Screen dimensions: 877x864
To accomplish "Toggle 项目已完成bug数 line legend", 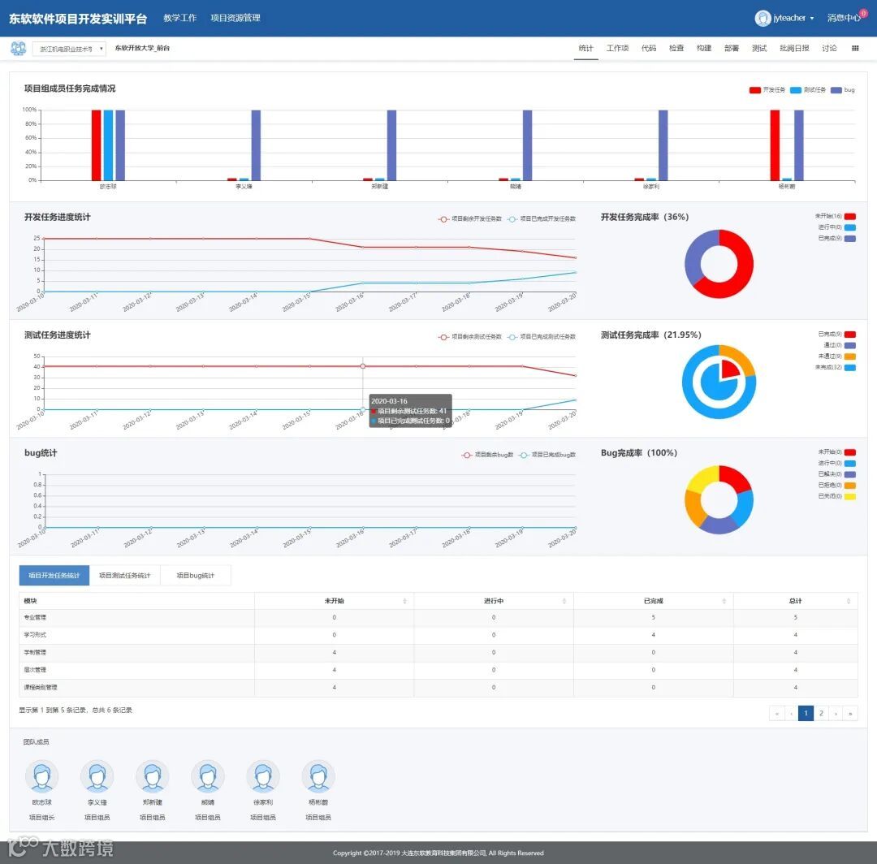I will tap(547, 456).
